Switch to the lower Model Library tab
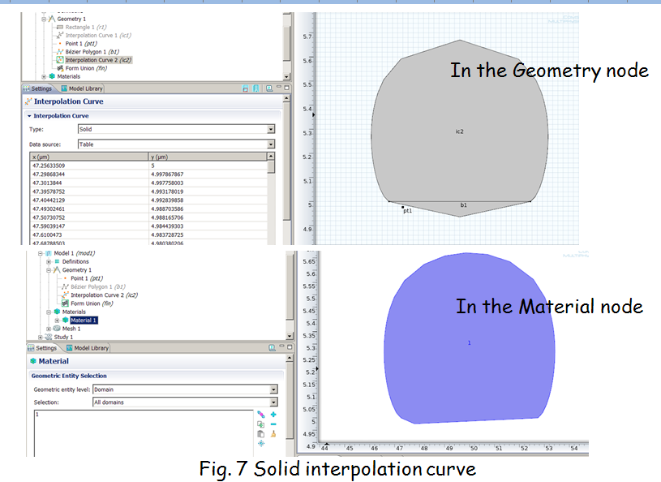Viewport: 661px width, 482px height. (x=88, y=348)
